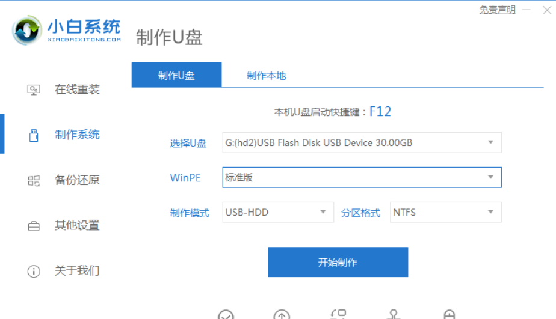Open the WinPE 标准版 dropdown

pyautogui.click(x=490, y=177)
